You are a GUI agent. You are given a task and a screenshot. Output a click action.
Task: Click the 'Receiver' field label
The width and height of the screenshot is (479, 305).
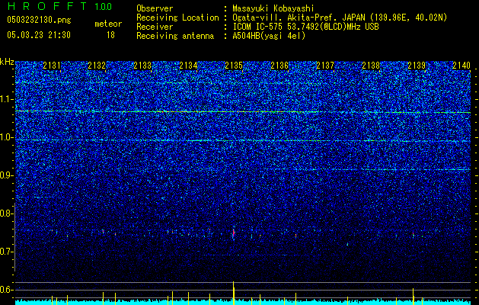pyautogui.click(x=155, y=27)
